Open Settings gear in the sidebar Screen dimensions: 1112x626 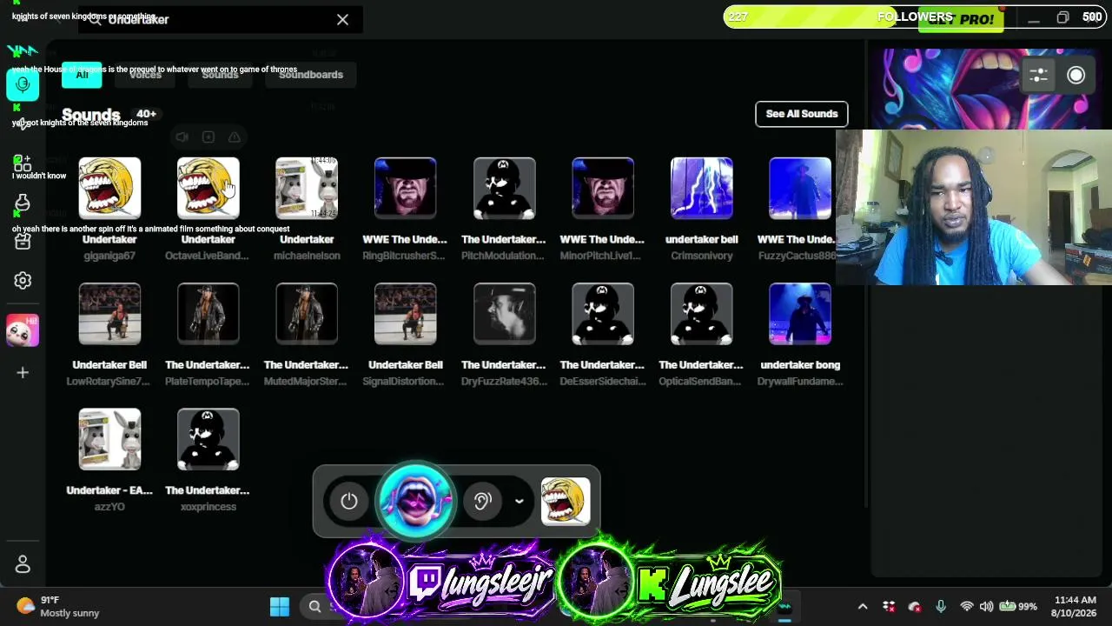point(23,281)
